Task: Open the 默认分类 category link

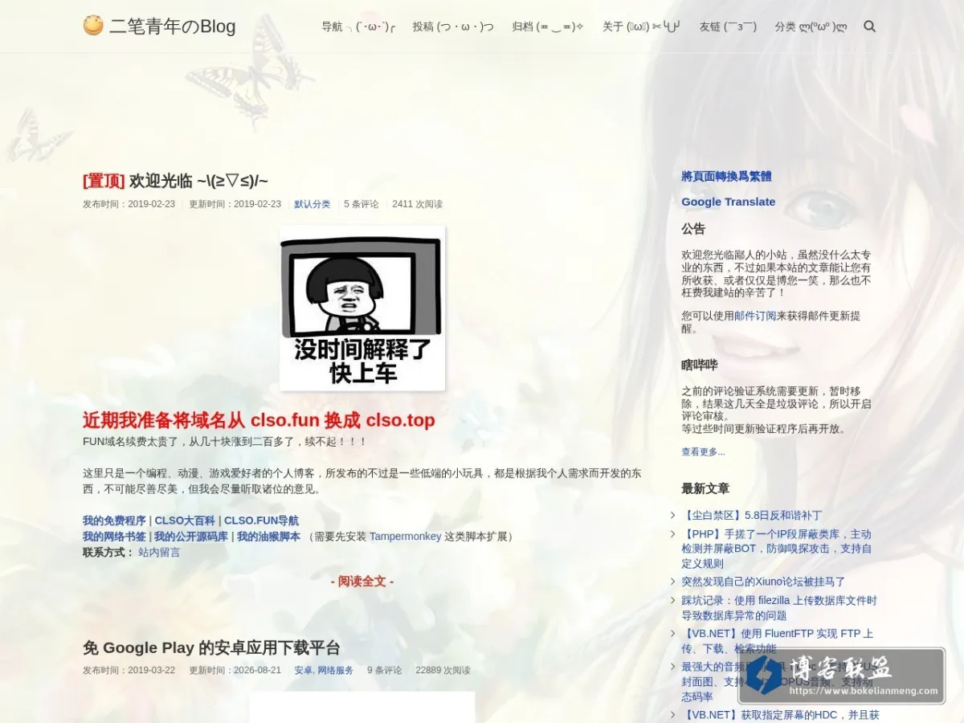Action: point(312,204)
